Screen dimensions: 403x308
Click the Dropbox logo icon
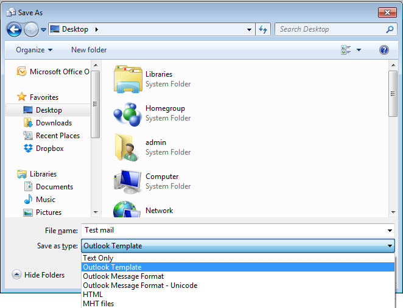[x=28, y=149]
